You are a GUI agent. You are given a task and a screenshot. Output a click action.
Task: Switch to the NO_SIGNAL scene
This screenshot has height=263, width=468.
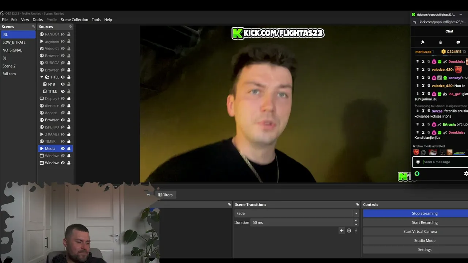click(x=18, y=50)
